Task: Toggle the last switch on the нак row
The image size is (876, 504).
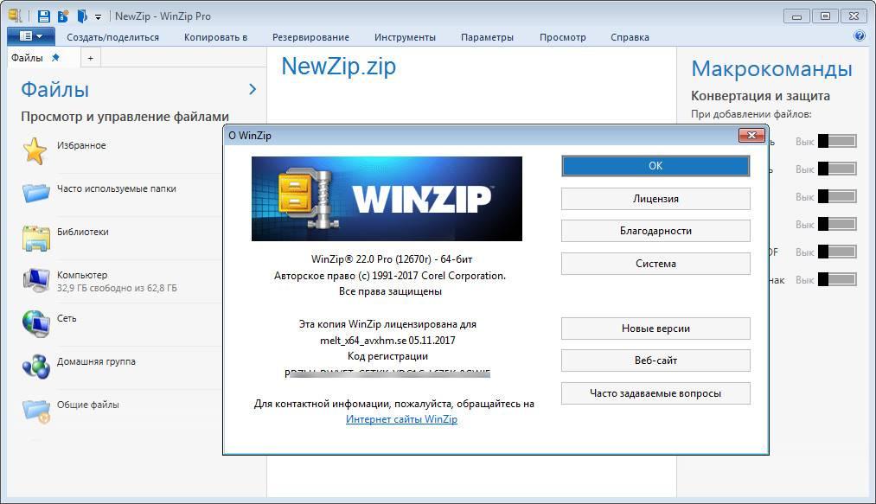Action: point(837,279)
